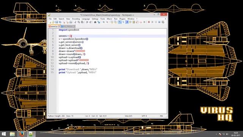
Task: Open the Language menu
Action: click(x=86, y=19)
